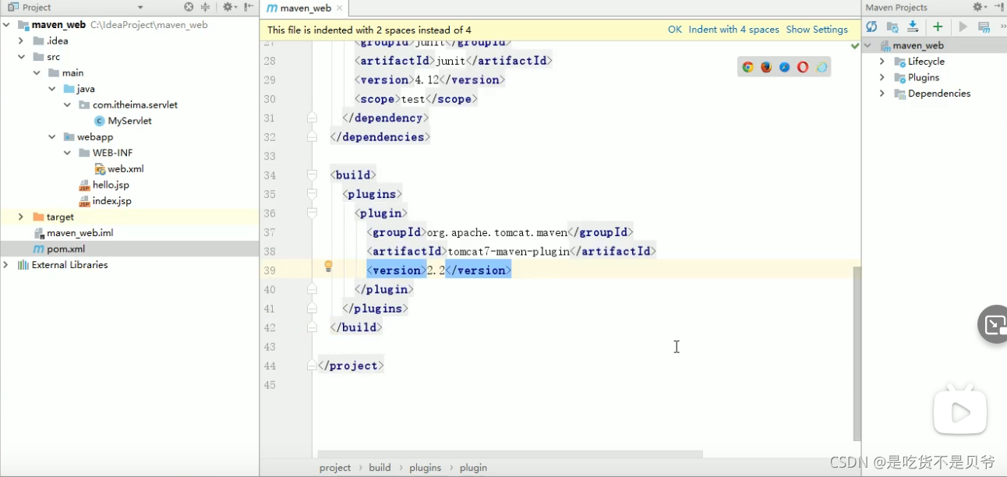Click the scroll from source target icon

tap(189, 7)
